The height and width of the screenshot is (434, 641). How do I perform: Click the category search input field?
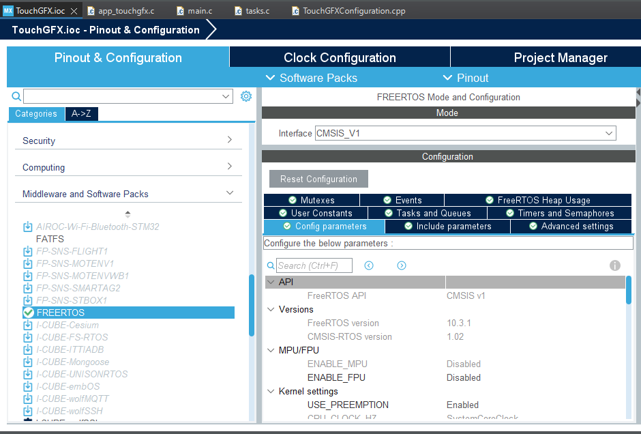(123, 96)
